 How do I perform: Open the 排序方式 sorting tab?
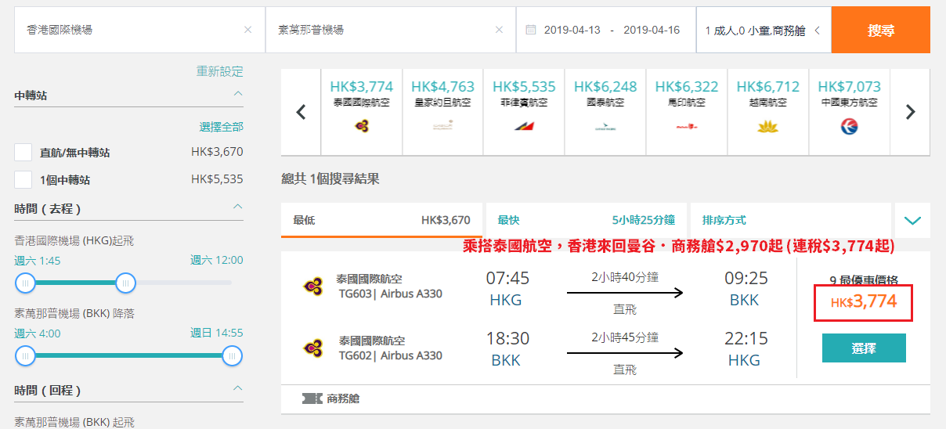791,221
